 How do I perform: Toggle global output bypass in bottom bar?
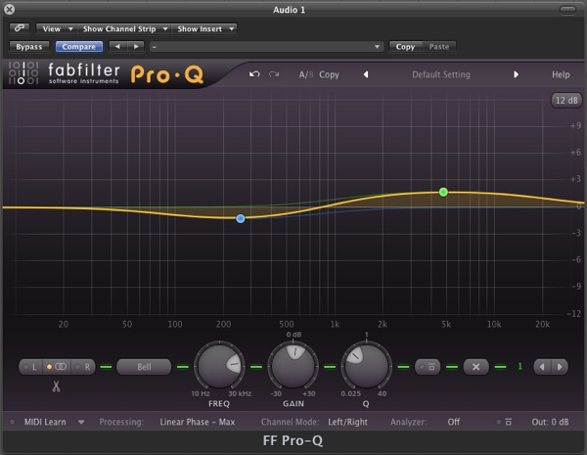(504, 422)
